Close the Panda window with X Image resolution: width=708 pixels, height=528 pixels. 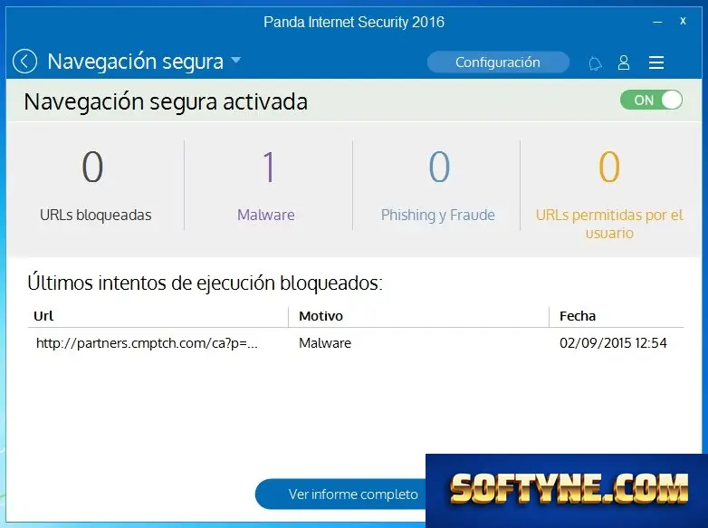pyautogui.click(x=683, y=21)
